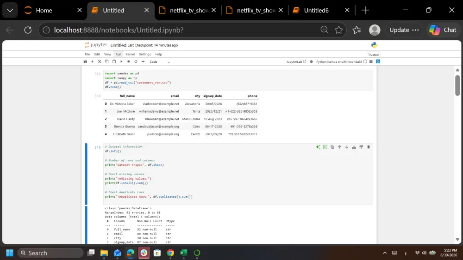Paste cell using the clipboard toolbar icon
This screenshot has height=260, width=463.
[114, 61]
